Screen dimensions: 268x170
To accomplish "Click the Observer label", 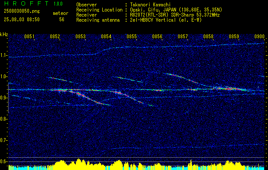I will pyautogui.click(x=86, y=5).
